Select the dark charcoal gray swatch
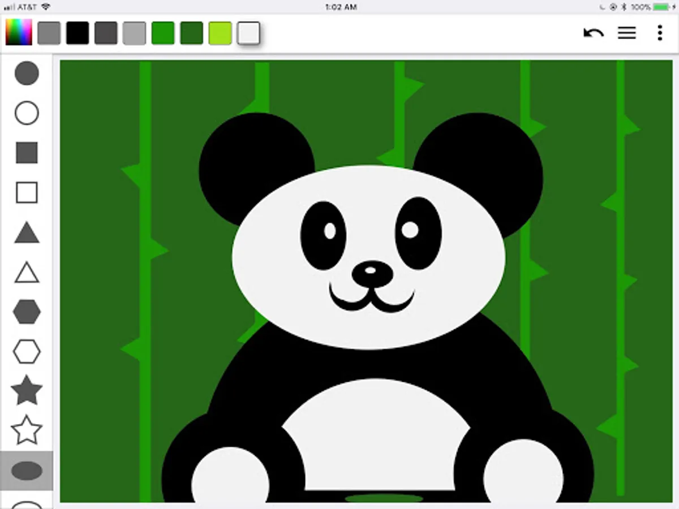This screenshot has height=509, width=679. pos(106,33)
